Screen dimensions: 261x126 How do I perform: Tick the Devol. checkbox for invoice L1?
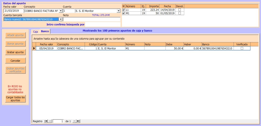pyautogui.click(x=179, y=10)
